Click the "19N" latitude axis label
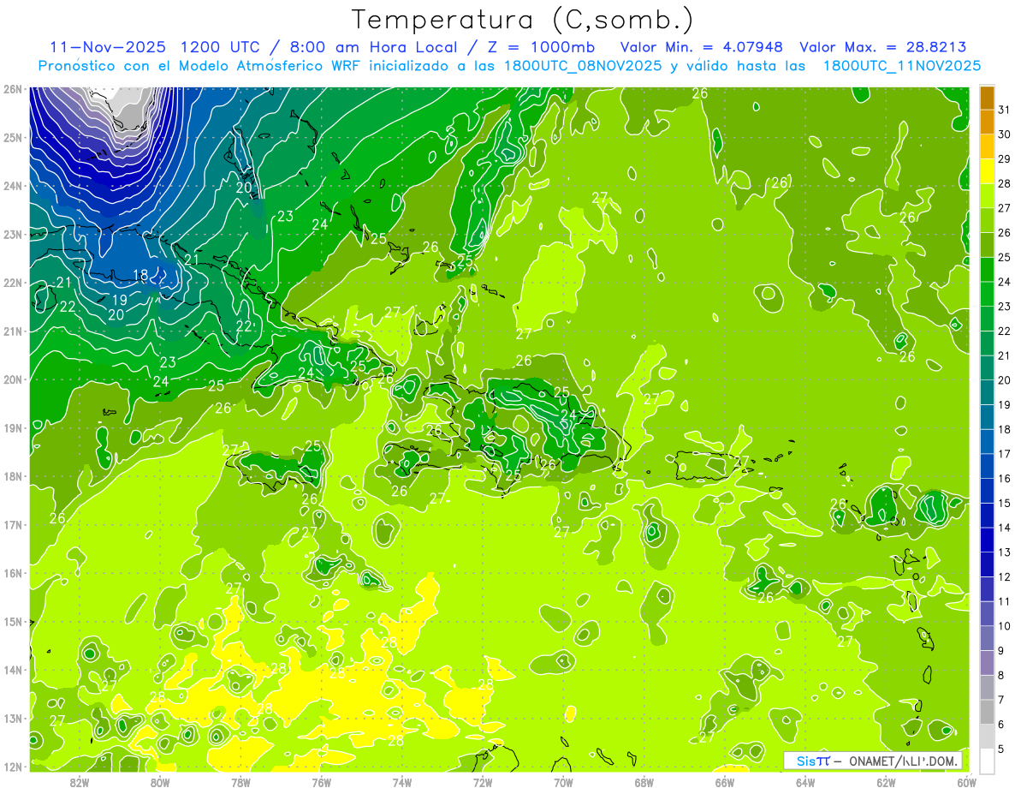Screen dimensions: 1027x794 click(x=13, y=427)
